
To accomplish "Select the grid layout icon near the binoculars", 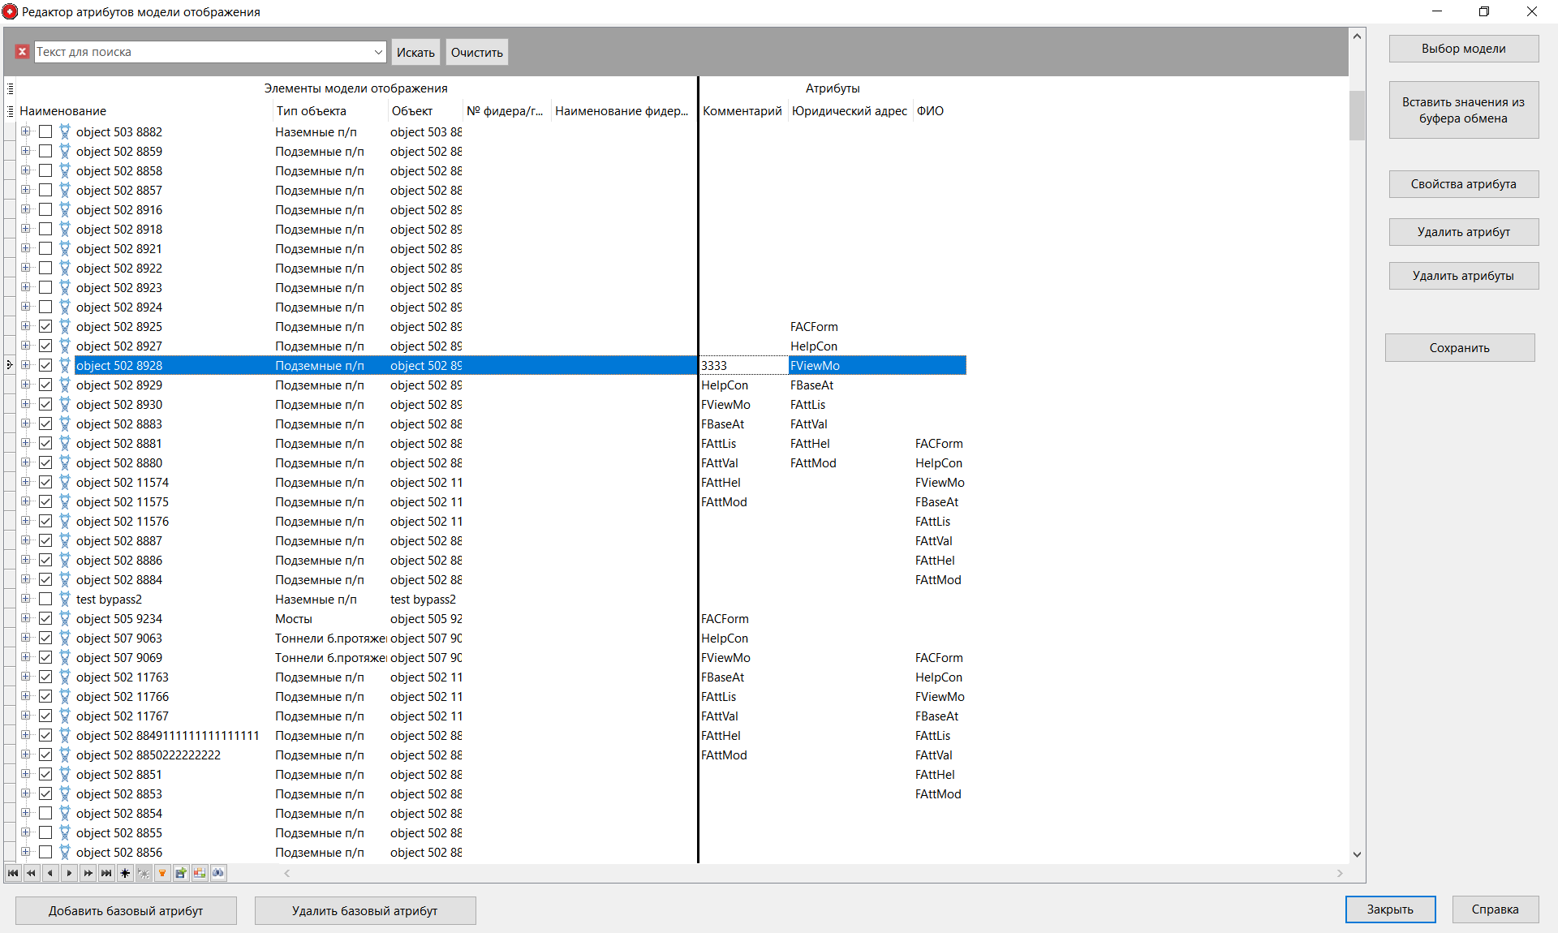I will (x=200, y=874).
